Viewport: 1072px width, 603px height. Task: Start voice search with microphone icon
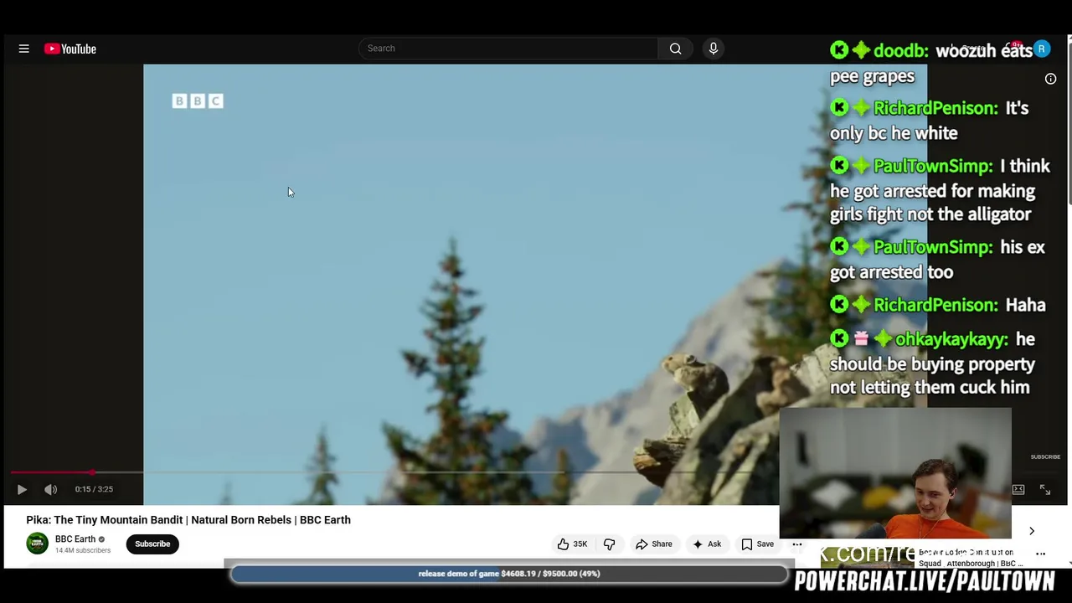pyautogui.click(x=714, y=49)
